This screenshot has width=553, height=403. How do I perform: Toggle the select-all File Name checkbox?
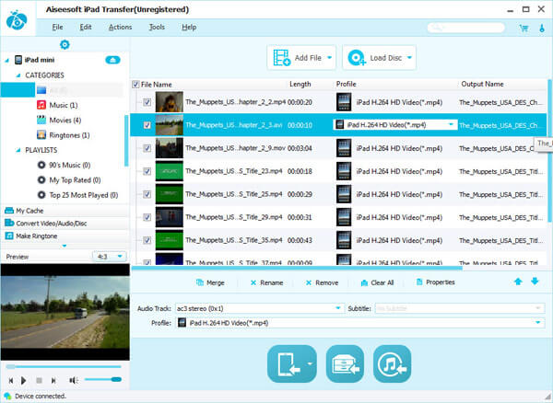tap(135, 85)
